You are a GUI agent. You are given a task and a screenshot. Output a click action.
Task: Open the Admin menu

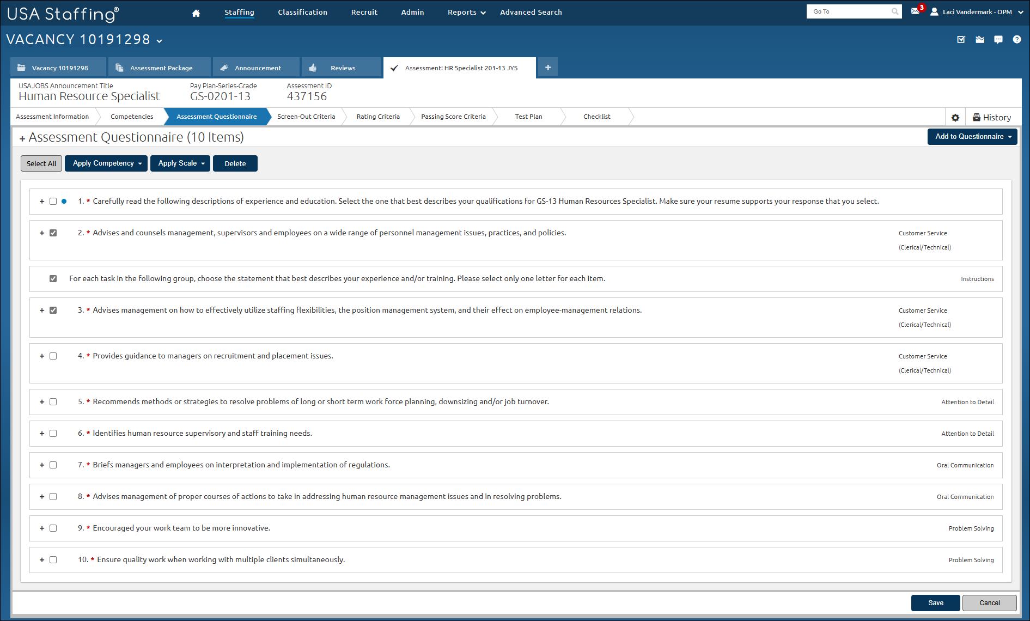[412, 13]
